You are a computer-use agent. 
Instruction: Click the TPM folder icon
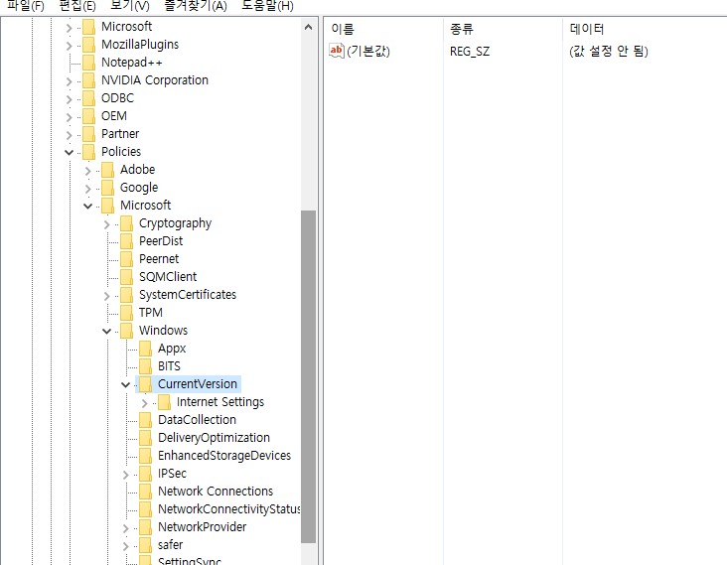point(126,313)
